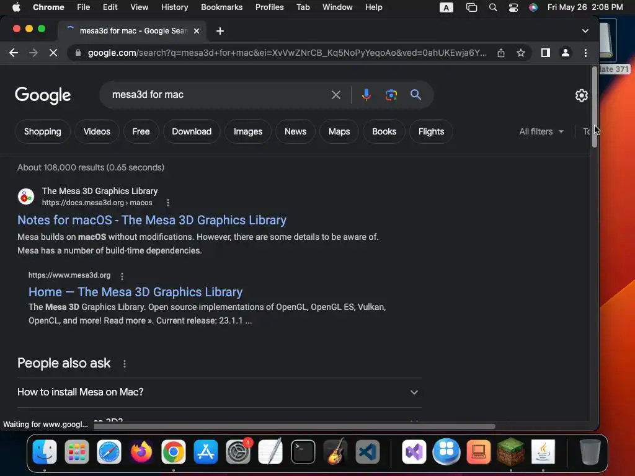Open 'Home — The Mesa 3D Graphics Library' link
Screen dimensions: 635x476
point(136,293)
